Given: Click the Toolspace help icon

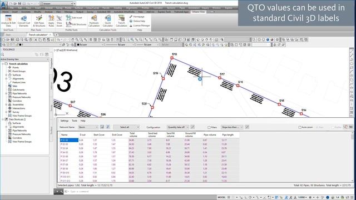Looking at the screenshot, I should click(47, 54).
